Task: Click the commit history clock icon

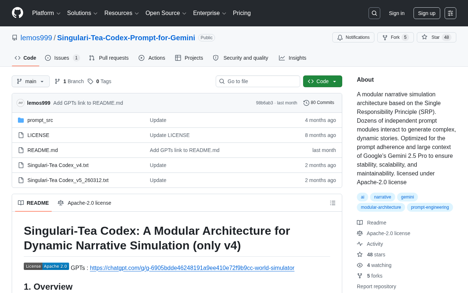Action: (x=306, y=103)
